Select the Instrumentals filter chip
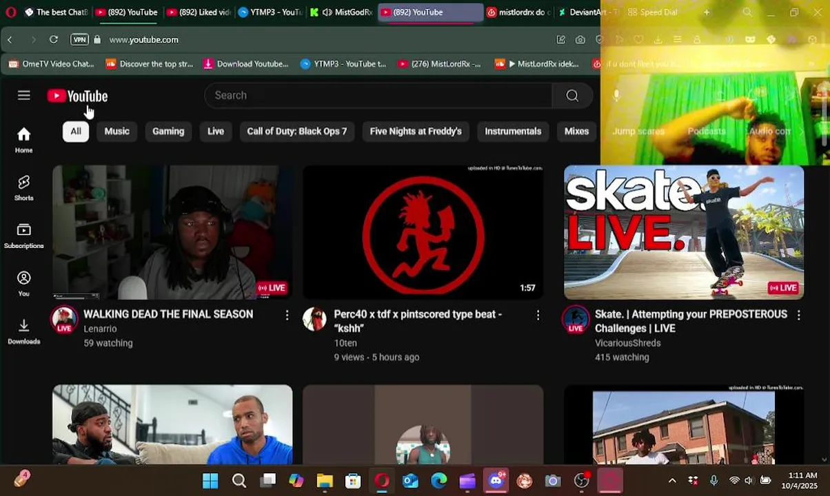 (x=513, y=131)
